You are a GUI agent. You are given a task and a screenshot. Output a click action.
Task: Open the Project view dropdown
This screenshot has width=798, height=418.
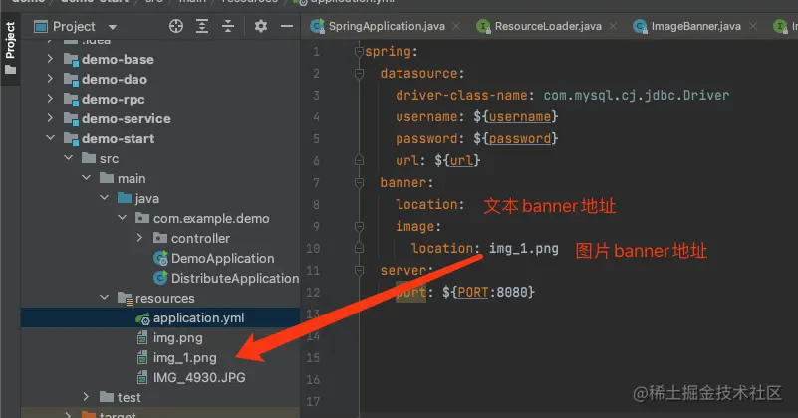coord(113,27)
